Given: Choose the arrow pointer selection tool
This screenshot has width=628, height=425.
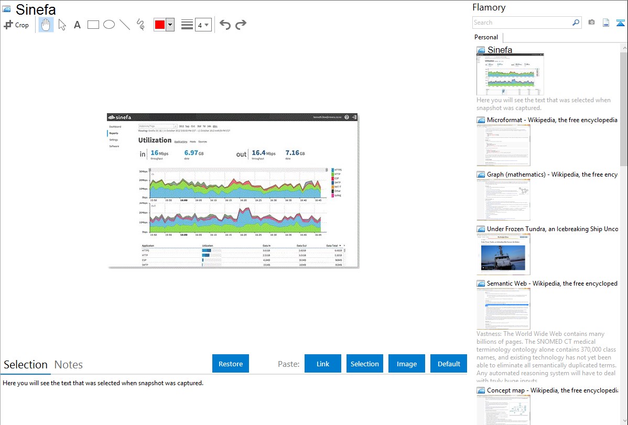Looking at the screenshot, I should point(62,25).
